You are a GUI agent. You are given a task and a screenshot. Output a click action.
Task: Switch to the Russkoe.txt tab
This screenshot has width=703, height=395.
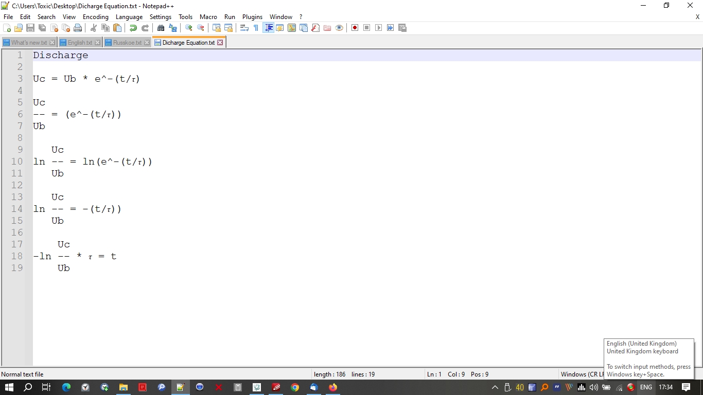127,43
